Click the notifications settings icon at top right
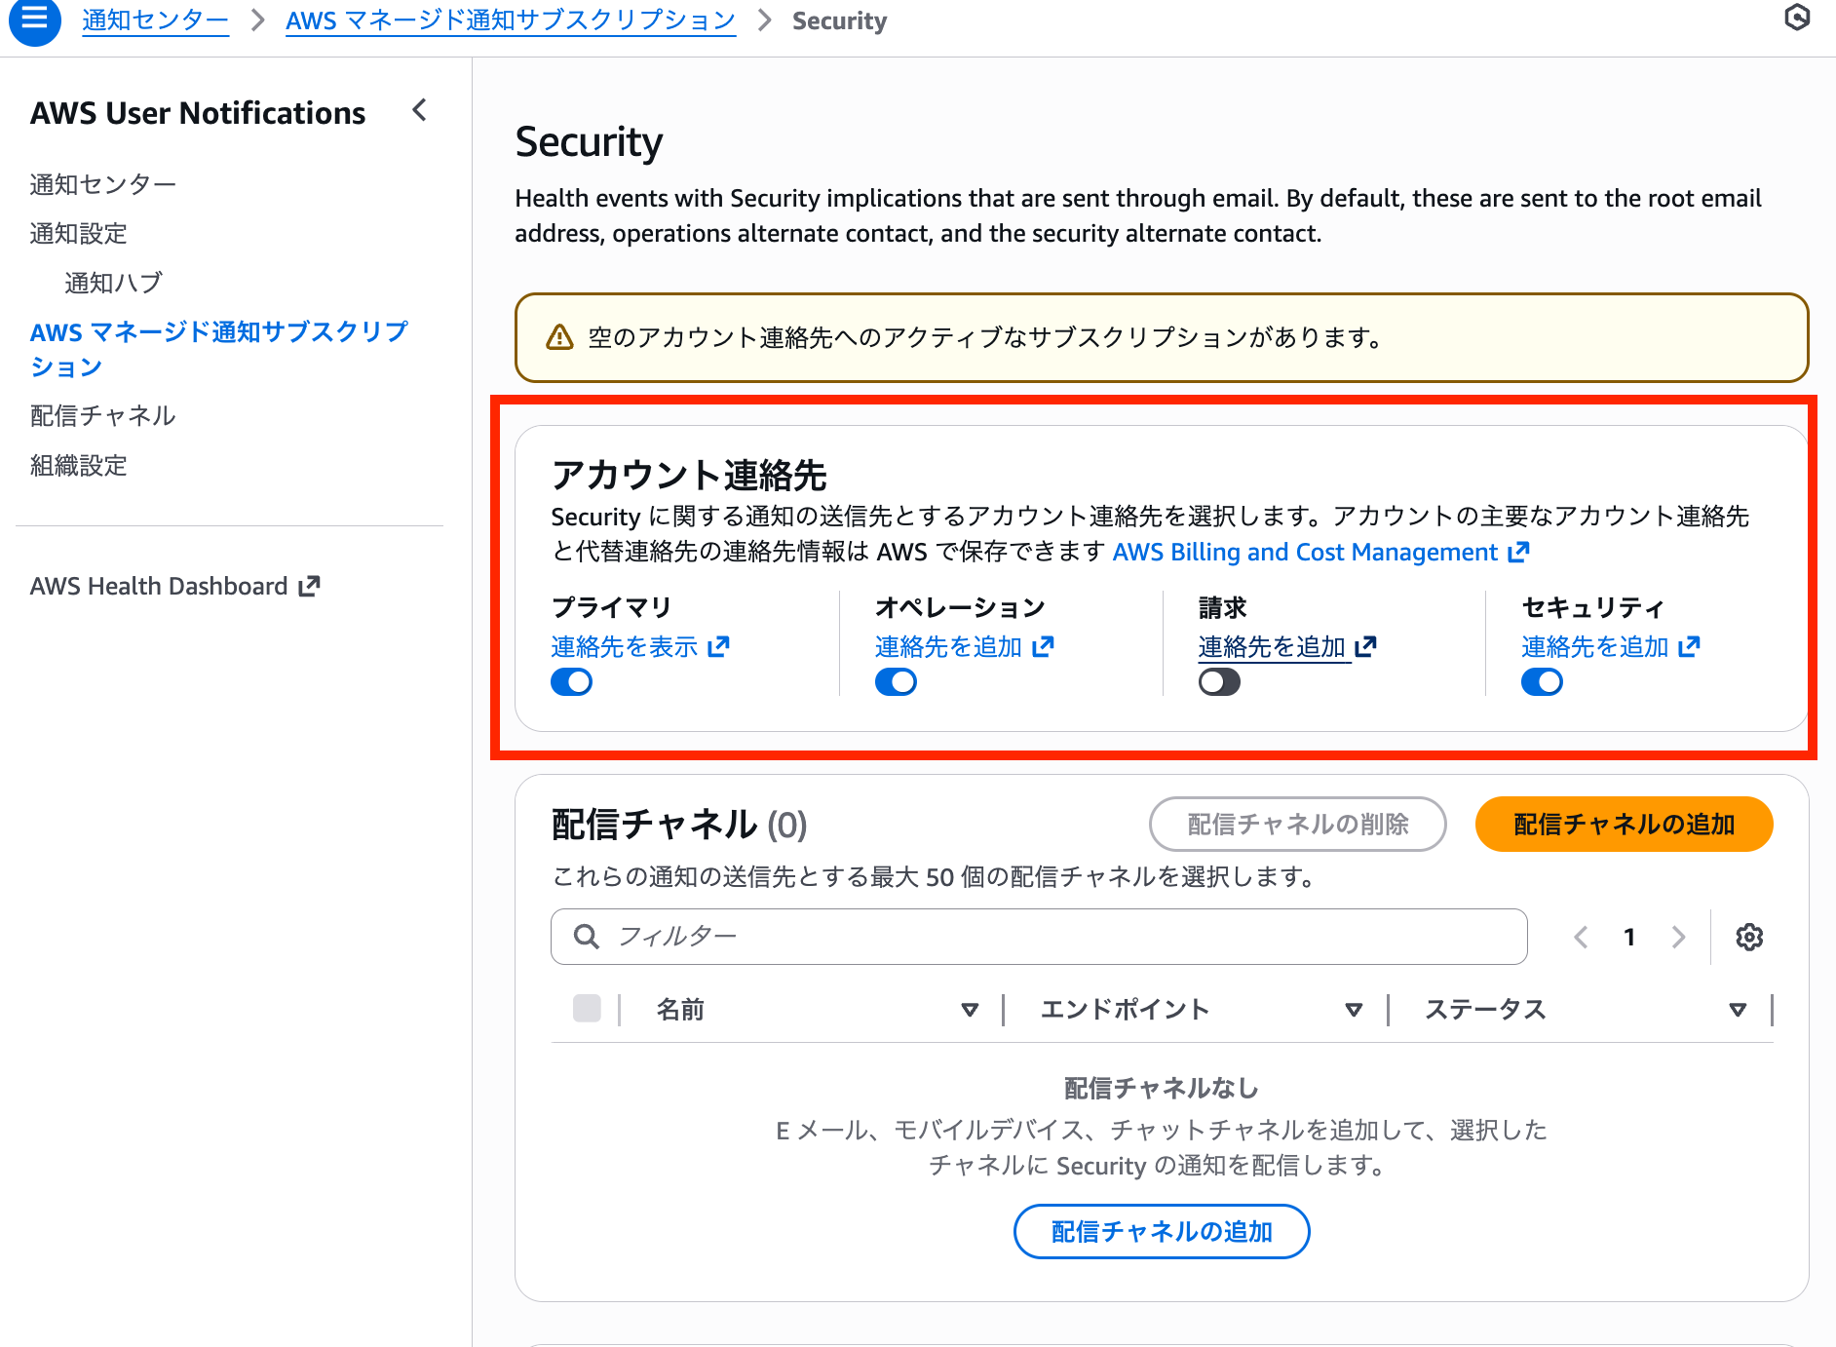The width and height of the screenshot is (1836, 1347). [1798, 19]
